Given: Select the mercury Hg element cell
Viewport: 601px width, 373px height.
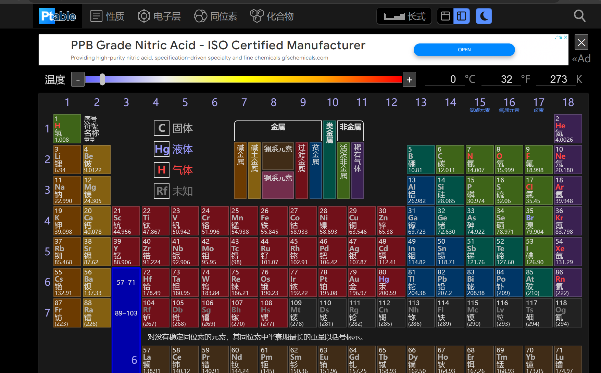Looking at the screenshot, I should click(391, 282).
